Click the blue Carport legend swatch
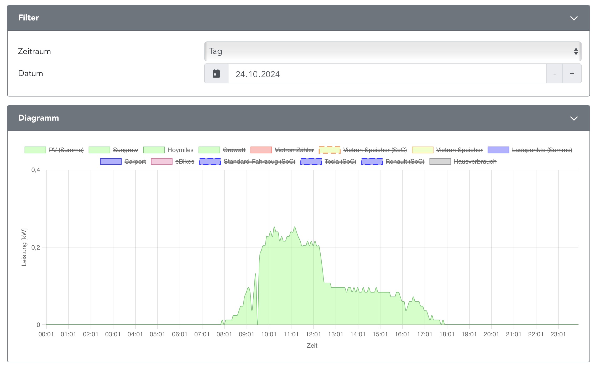This screenshot has height=366, width=595. 111,162
